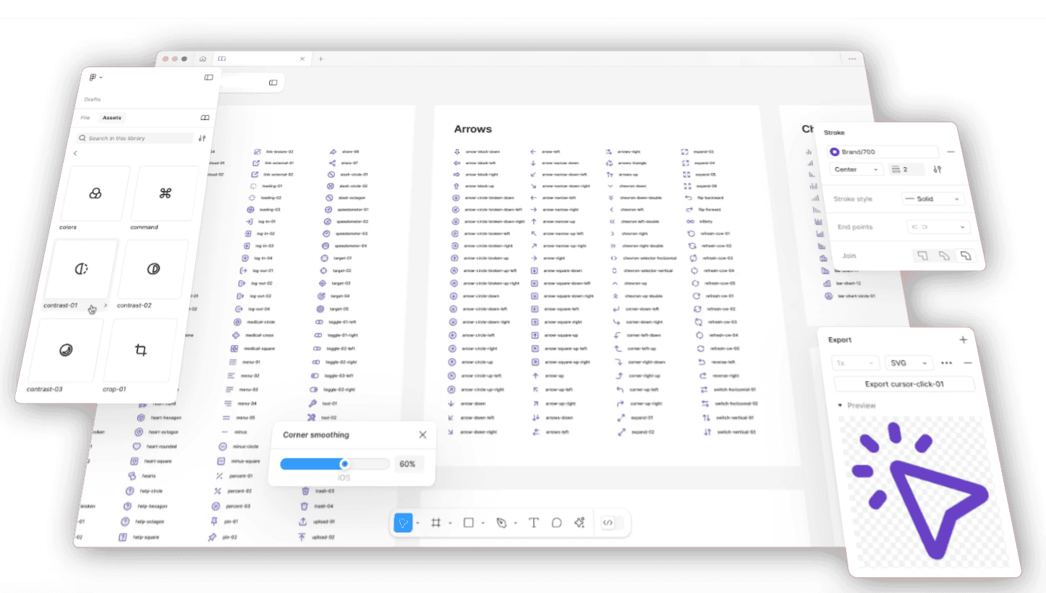Add a new export setting with plus
The image size is (1046, 593).
point(963,340)
